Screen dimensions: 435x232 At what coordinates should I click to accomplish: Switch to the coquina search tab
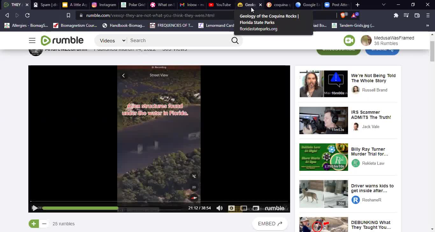(279, 5)
